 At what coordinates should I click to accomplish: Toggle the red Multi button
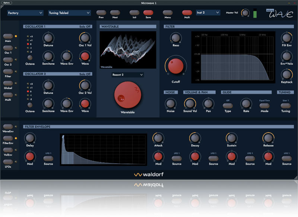pyautogui.click(x=187, y=13)
